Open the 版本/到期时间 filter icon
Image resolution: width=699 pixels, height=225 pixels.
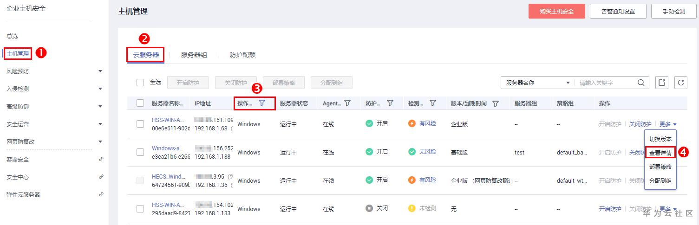(496, 103)
